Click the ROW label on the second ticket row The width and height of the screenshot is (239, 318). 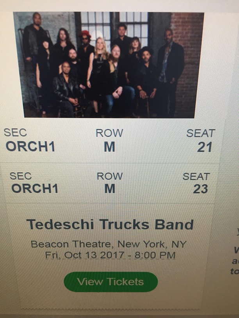tap(110, 176)
